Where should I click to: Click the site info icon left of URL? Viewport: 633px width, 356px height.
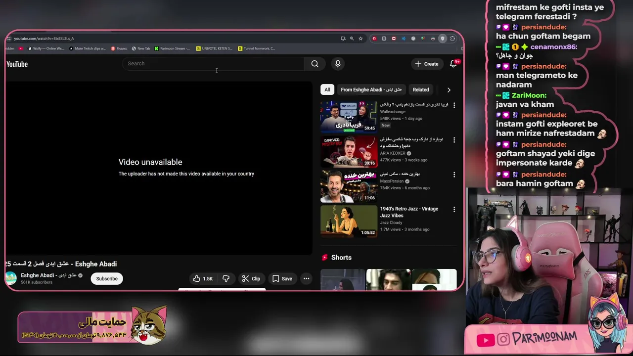click(x=9, y=39)
